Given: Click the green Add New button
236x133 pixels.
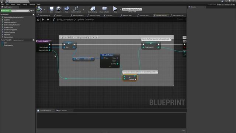Looking at the screenshot, I should click(x=6, y=11).
